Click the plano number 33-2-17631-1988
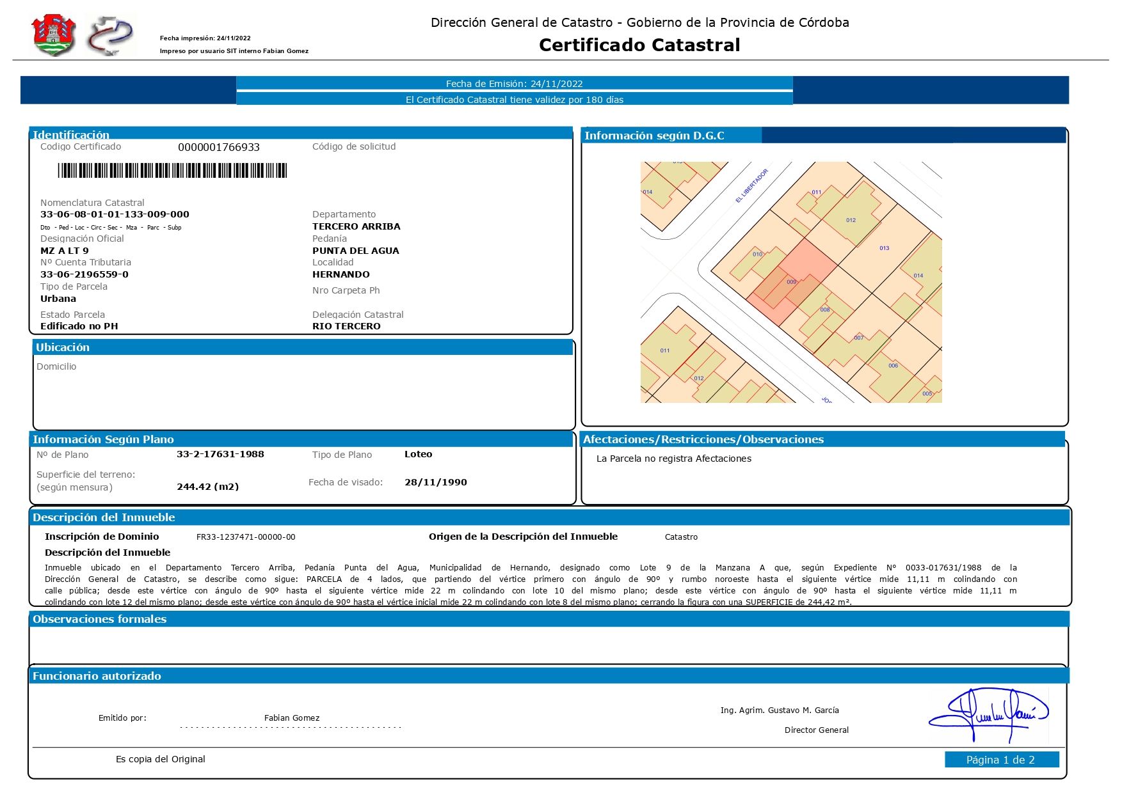The image size is (1122, 793). (220, 454)
